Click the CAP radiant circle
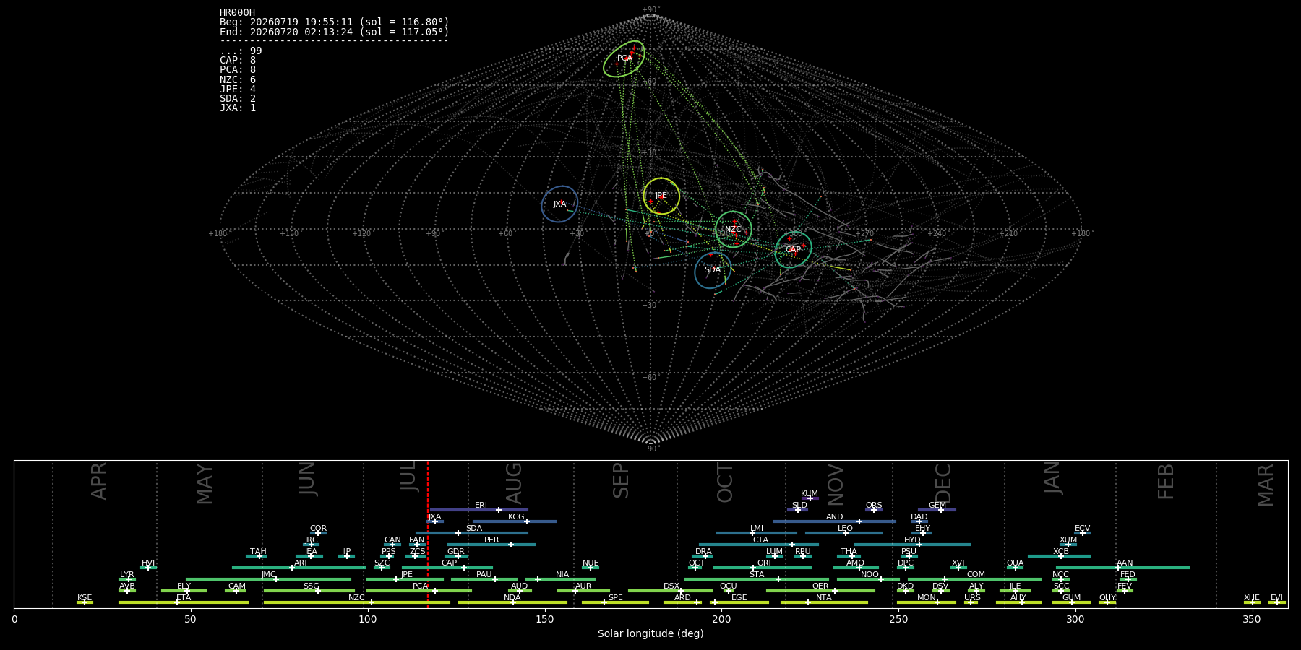Image resolution: width=1301 pixels, height=650 pixels. point(793,249)
